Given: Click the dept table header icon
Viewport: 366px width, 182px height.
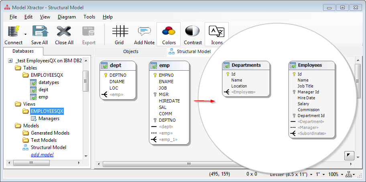Looking at the screenshot, I should [104, 65].
